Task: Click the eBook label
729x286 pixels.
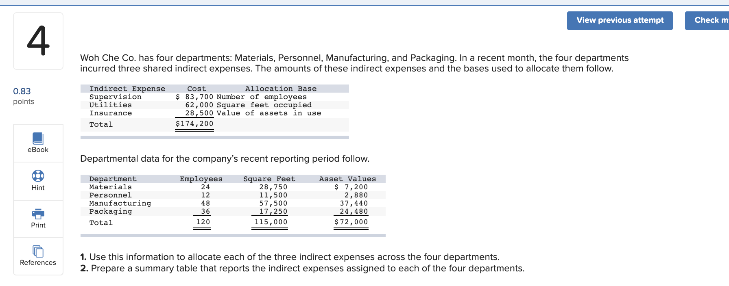Action: (x=38, y=149)
